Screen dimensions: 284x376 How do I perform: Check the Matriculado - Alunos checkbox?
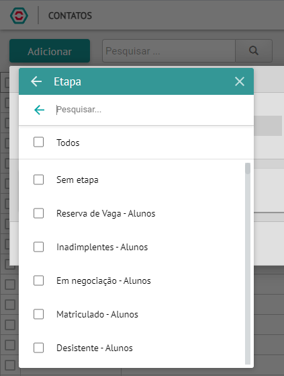click(x=38, y=314)
